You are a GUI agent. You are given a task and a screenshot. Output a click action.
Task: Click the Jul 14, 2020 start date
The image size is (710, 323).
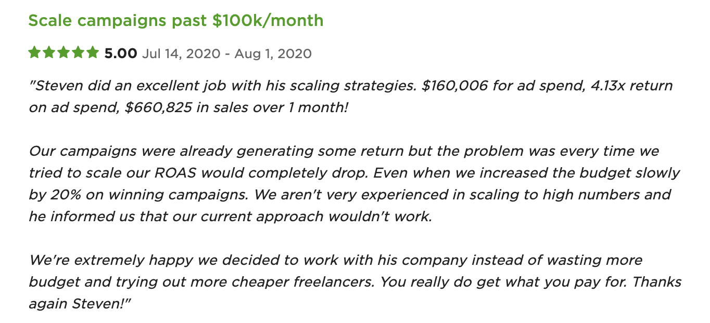point(181,53)
